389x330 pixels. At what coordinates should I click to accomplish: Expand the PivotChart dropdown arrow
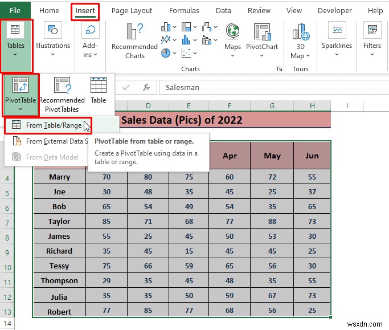(262, 55)
